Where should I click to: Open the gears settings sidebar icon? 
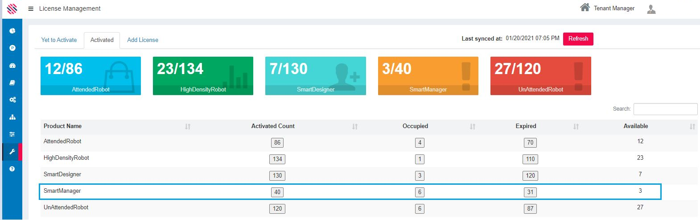[12, 100]
